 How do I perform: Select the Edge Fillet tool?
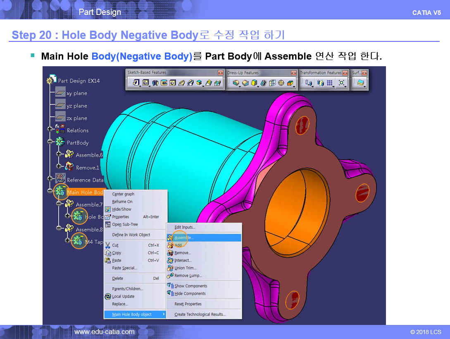236,83
